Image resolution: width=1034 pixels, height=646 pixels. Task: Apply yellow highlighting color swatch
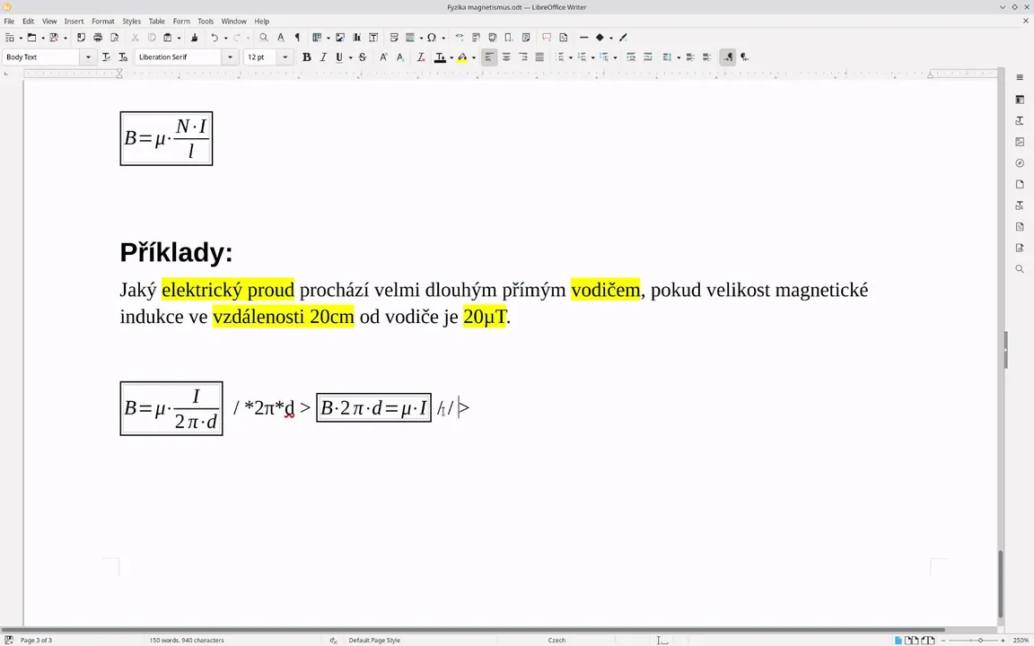pyautogui.click(x=462, y=57)
